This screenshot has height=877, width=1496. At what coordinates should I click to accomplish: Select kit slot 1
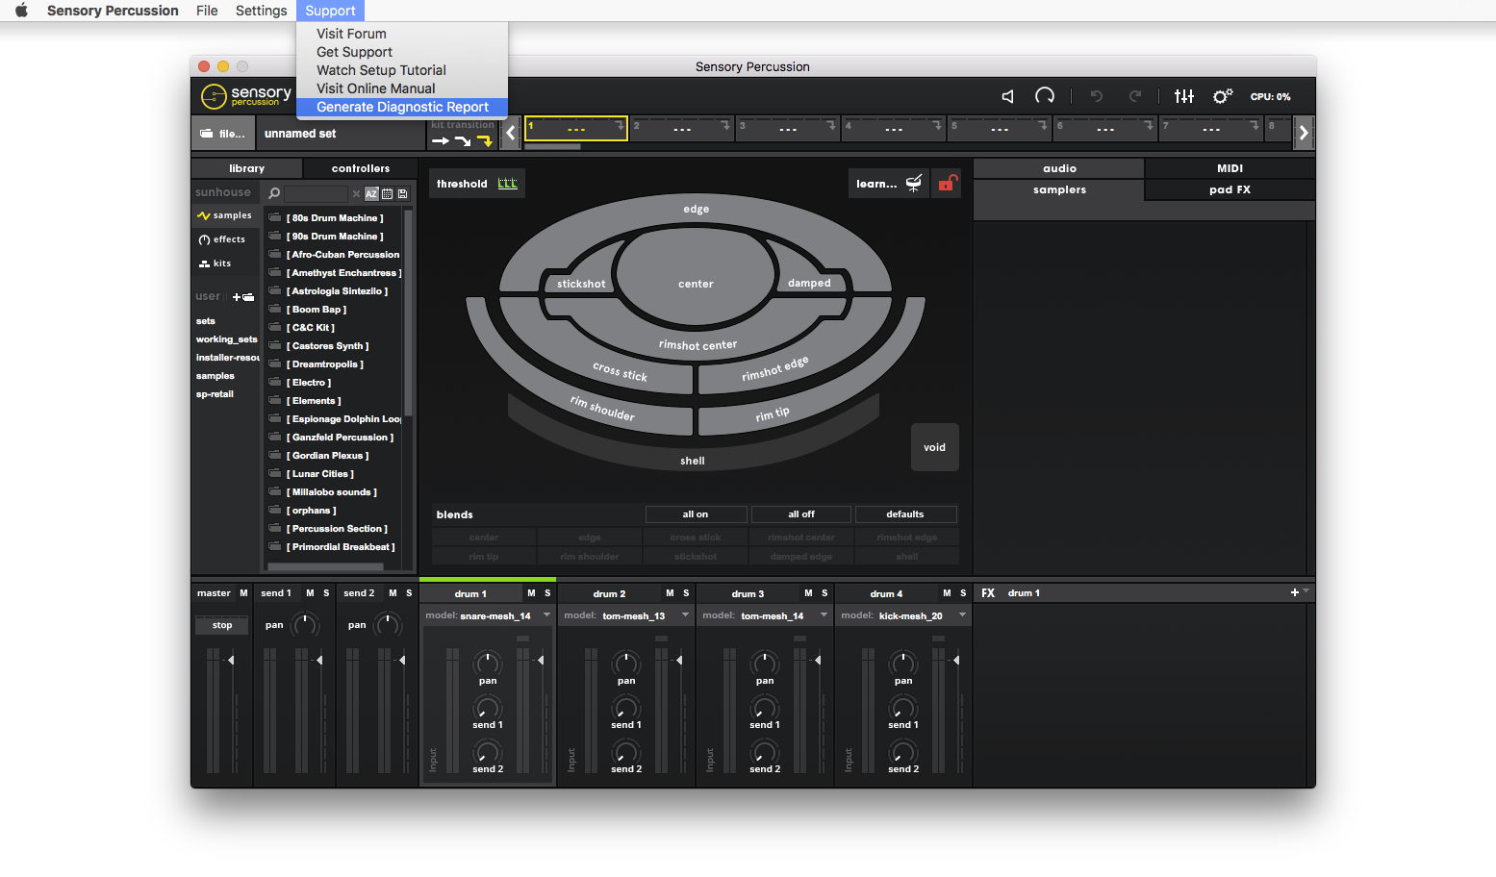576,129
